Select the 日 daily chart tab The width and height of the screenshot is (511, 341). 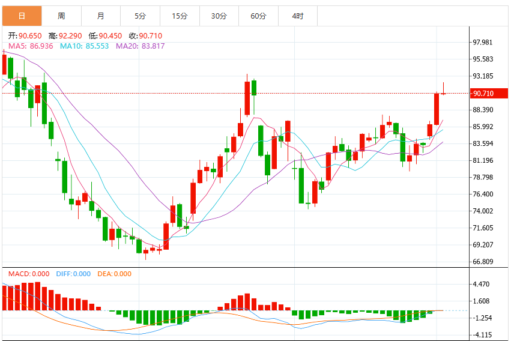coord(22,16)
